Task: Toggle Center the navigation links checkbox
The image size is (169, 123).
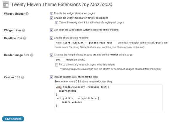Action: [56, 23]
